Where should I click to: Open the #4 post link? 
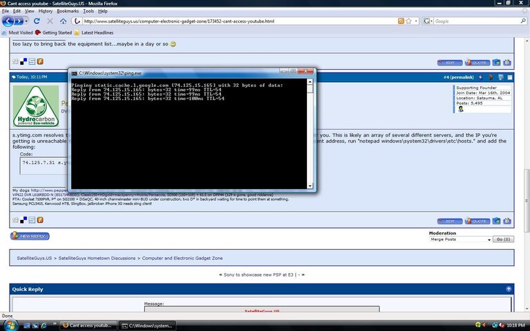coord(446,77)
